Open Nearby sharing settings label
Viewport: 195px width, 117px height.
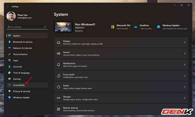(x=70, y=108)
